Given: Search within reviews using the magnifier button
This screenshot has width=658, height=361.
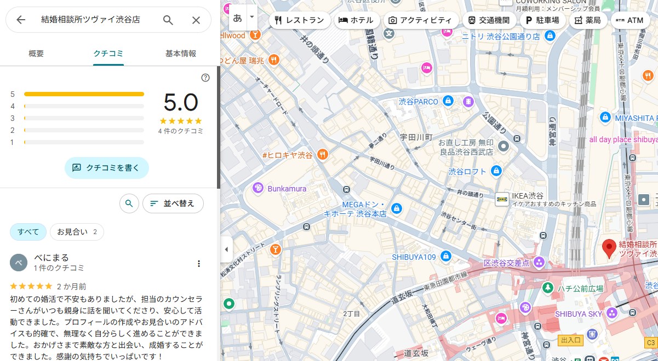Looking at the screenshot, I should tap(129, 203).
